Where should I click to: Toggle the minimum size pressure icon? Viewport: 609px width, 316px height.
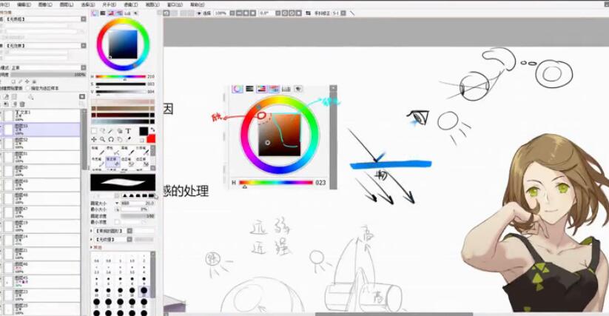tap(118, 209)
